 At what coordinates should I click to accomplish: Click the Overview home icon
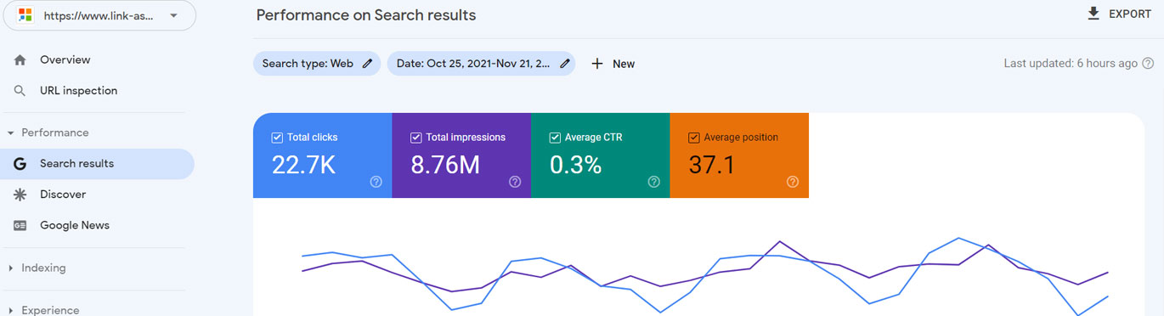(20, 60)
